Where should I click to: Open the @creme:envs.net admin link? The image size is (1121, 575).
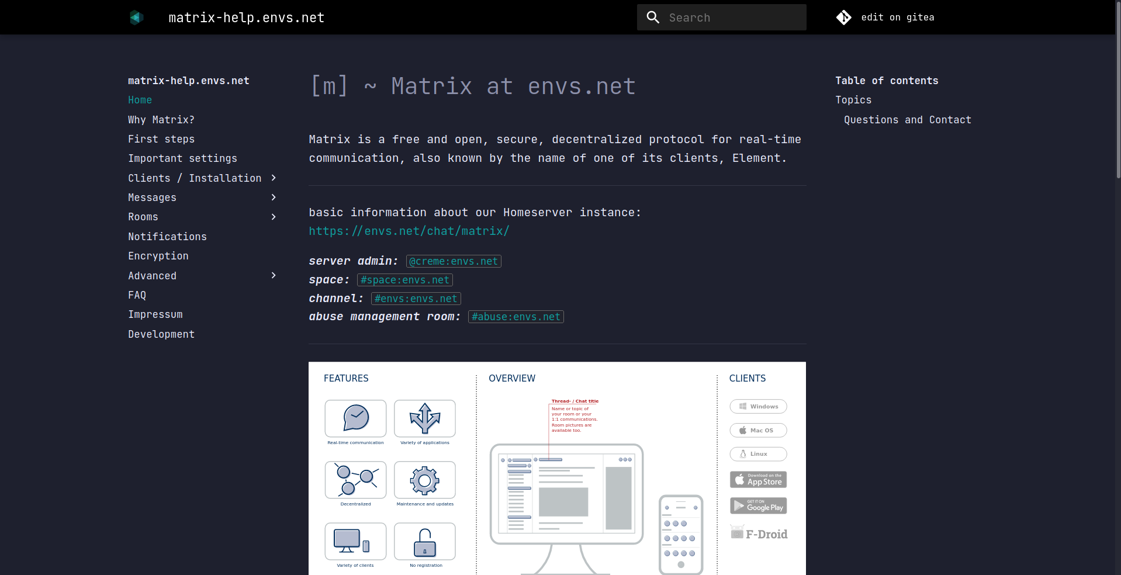coord(453,261)
